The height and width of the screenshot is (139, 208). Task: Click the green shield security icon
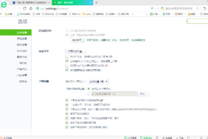(38, 8)
